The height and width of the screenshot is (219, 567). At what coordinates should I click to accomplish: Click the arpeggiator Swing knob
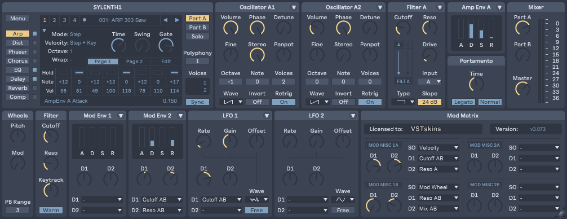tap(142, 45)
